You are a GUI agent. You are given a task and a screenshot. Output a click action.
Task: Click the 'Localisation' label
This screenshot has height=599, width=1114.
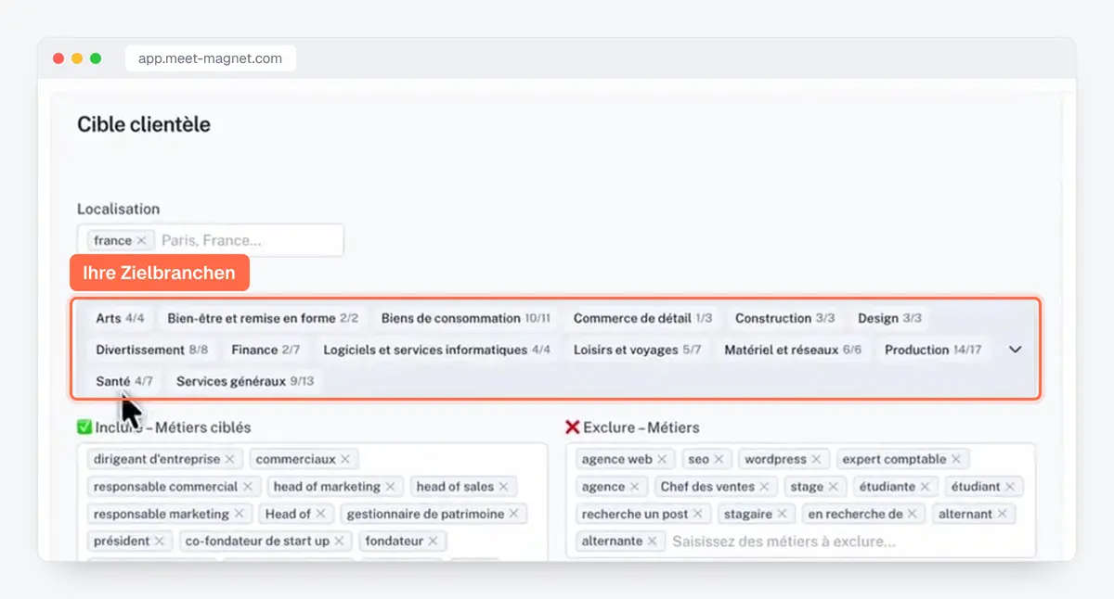(118, 210)
